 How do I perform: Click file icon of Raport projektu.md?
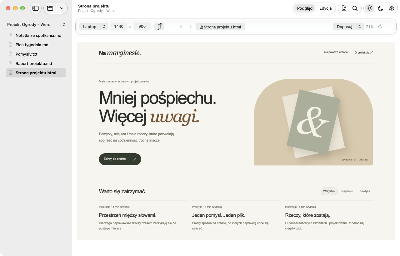point(11,63)
